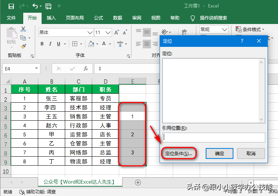This screenshot has height=196, width=278.
Task: Select the Format Painter brush
Action: pyautogui.click(x=23, y=46)
